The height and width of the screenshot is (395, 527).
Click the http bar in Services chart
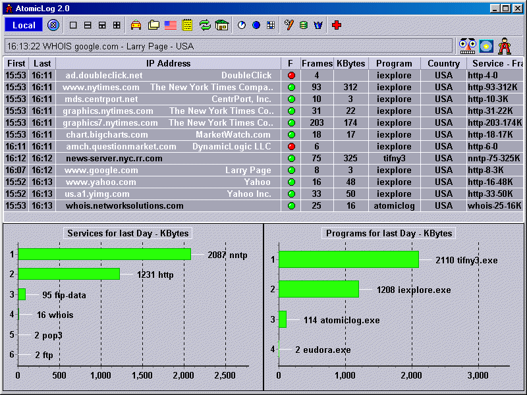(69, 274)
